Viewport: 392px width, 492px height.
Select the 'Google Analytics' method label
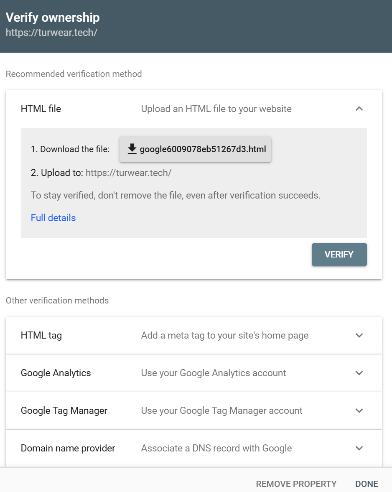(56, 373)
